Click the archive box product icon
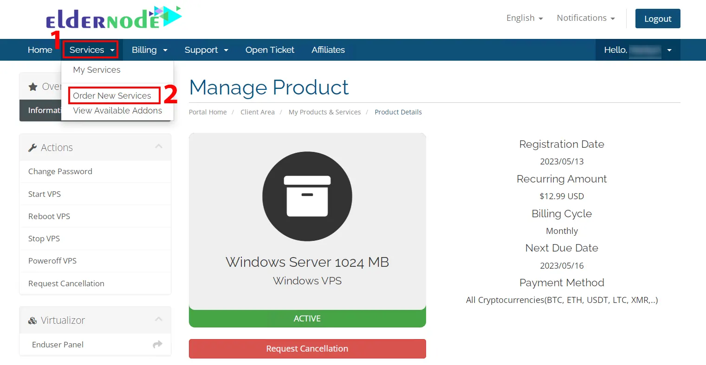This screenshot has height=365, width=706. pyautogui.click(x=307, y=196)
